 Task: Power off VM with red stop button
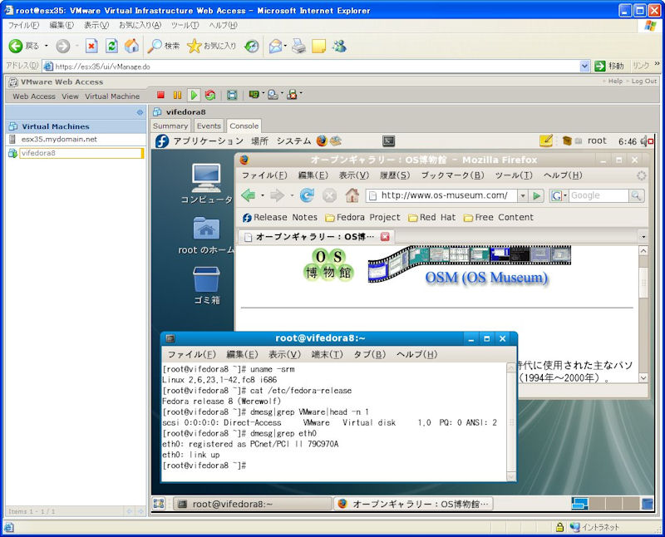coord(160,95)
